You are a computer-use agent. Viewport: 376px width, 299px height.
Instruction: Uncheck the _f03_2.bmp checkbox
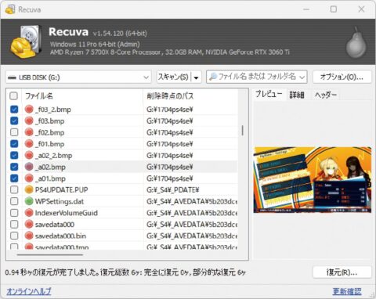[14, 109]
